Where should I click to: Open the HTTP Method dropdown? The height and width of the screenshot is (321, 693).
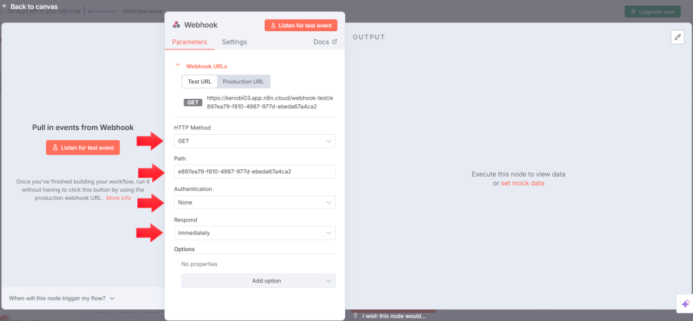(254, 141)
